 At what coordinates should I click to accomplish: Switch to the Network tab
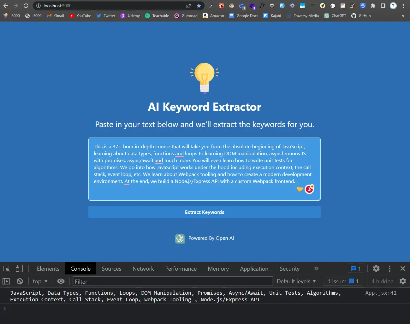pos(143,269)
